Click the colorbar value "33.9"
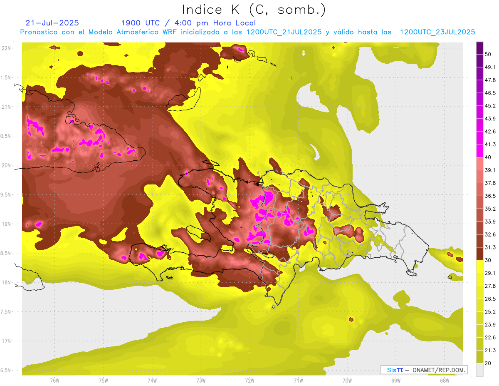Image resolution: width=499 pixels, height=386 pixels. tap(490, 222)
